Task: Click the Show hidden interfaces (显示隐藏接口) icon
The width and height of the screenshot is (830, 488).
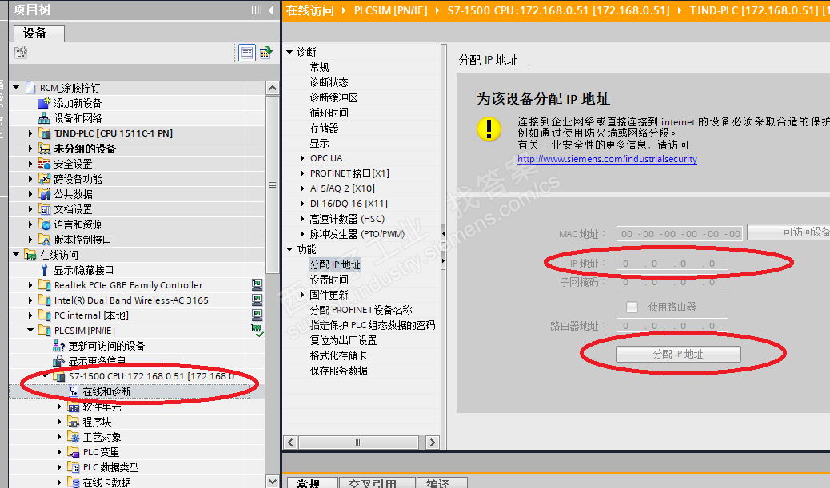Action: (45, 270)
